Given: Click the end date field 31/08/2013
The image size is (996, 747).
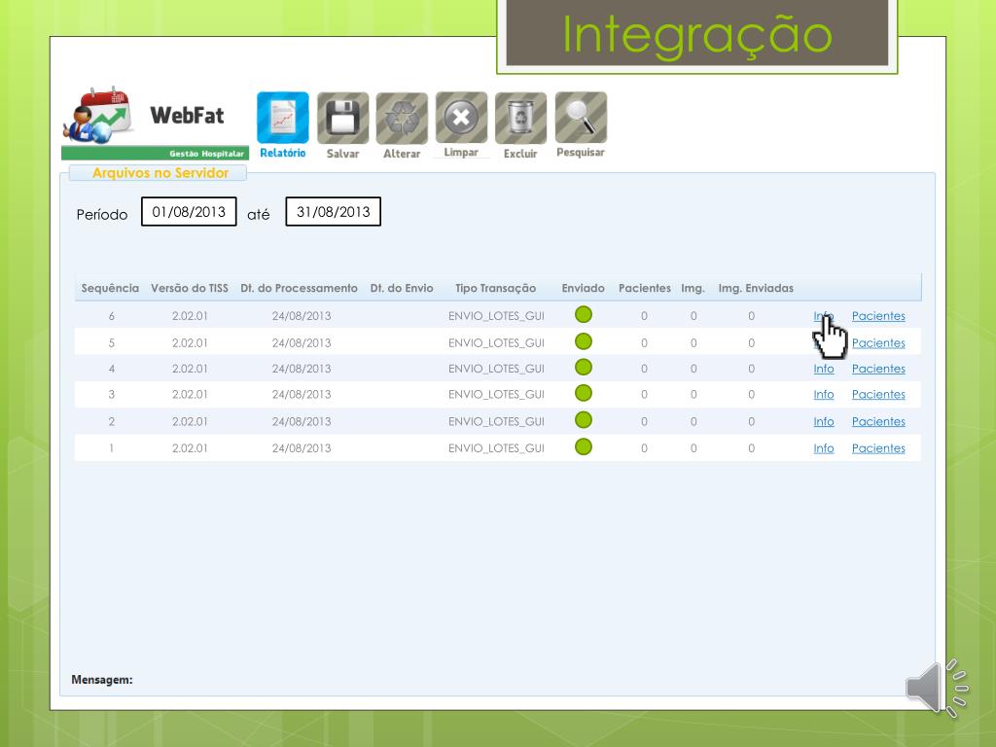Looking at the screenshot, I should (333, 211).
